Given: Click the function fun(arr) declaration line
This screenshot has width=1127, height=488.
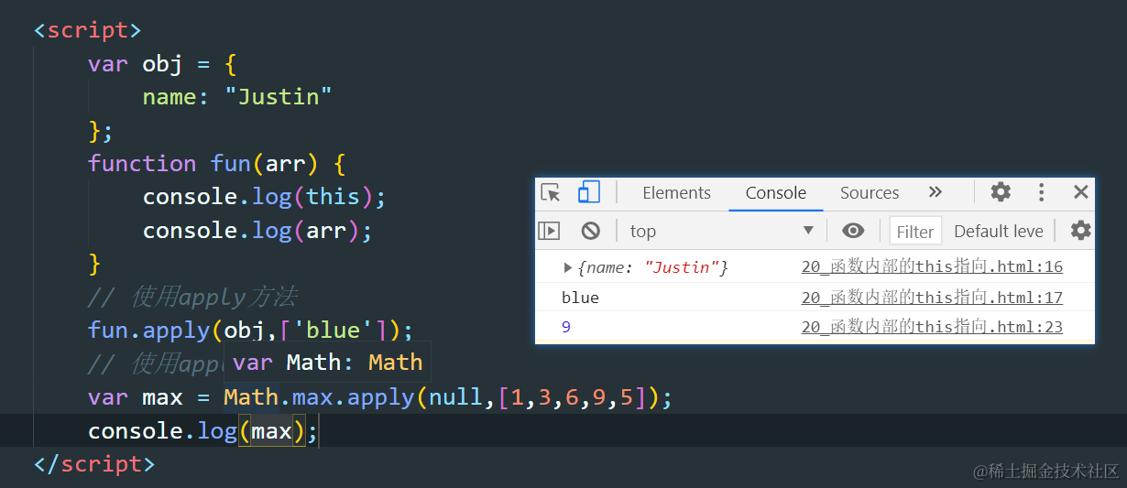Looking at the screenshot, I should (x=216, y=164).
